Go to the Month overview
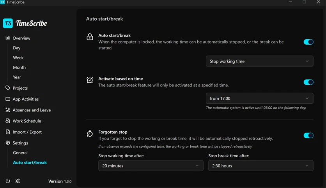Image resolution: width=326 pixels, height=188 pixels. click(x=19, y=67)
